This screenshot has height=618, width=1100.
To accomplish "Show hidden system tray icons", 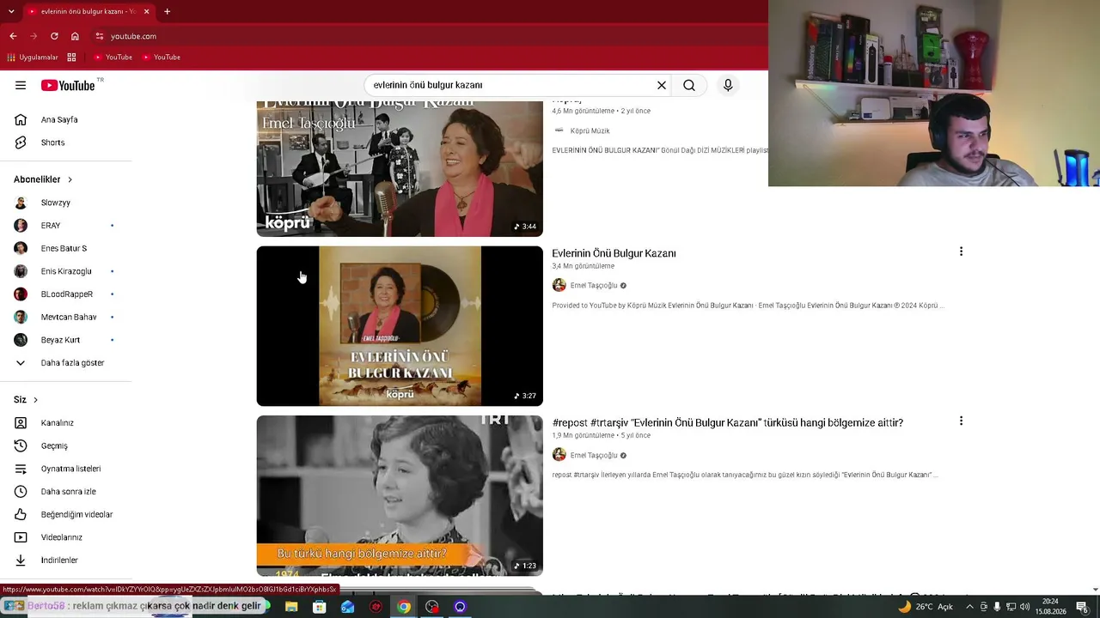I will pos(969,607).
